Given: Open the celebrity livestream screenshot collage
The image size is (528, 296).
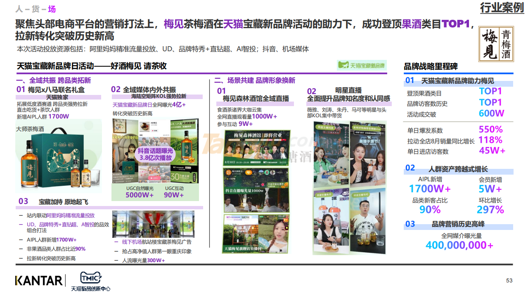Looking at the screenshot, I should (x=349, y=188).
